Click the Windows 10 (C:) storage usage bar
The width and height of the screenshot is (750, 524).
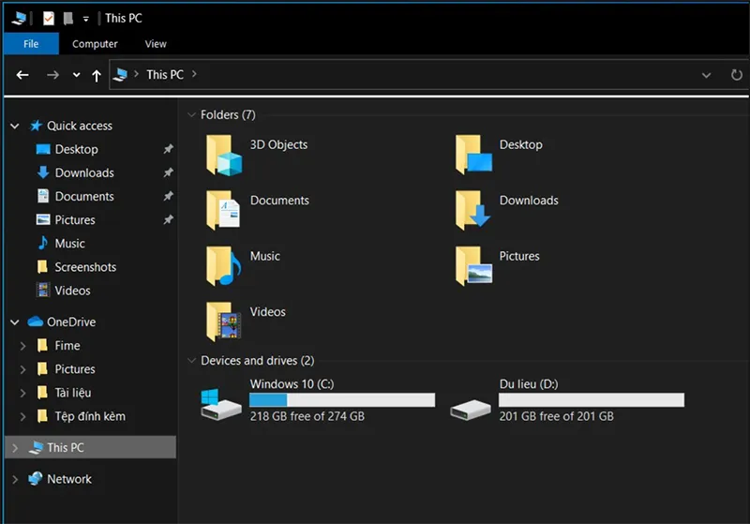click(341, 400)
